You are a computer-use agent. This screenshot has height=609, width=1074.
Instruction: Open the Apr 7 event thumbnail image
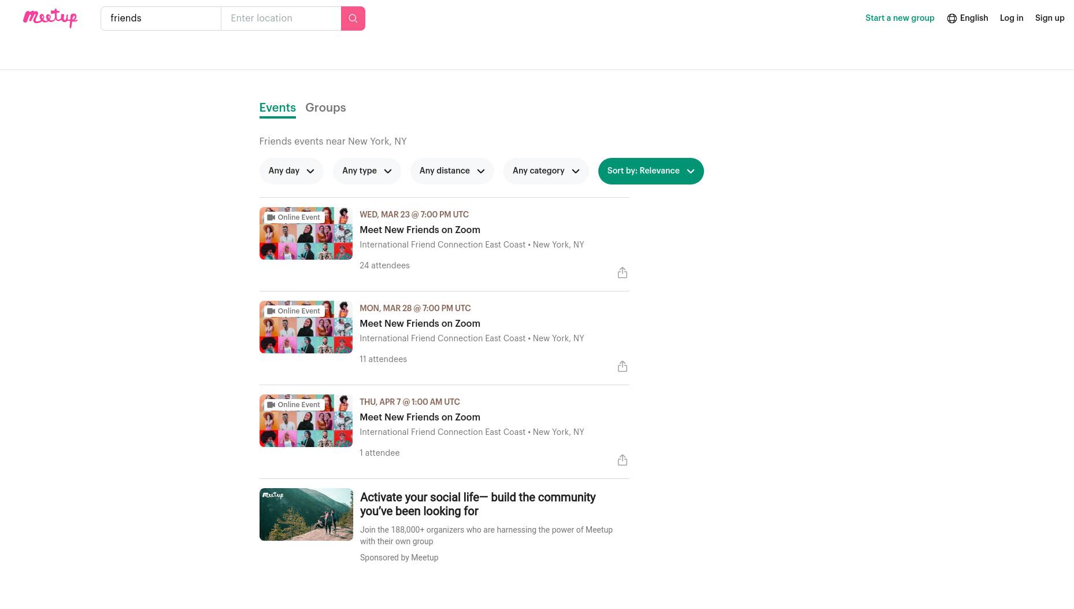click(306, 421)
